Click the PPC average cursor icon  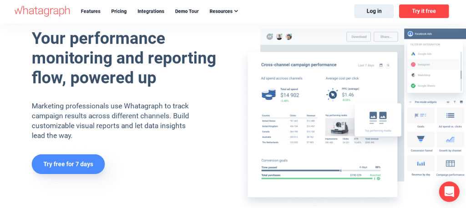[332, 95]
